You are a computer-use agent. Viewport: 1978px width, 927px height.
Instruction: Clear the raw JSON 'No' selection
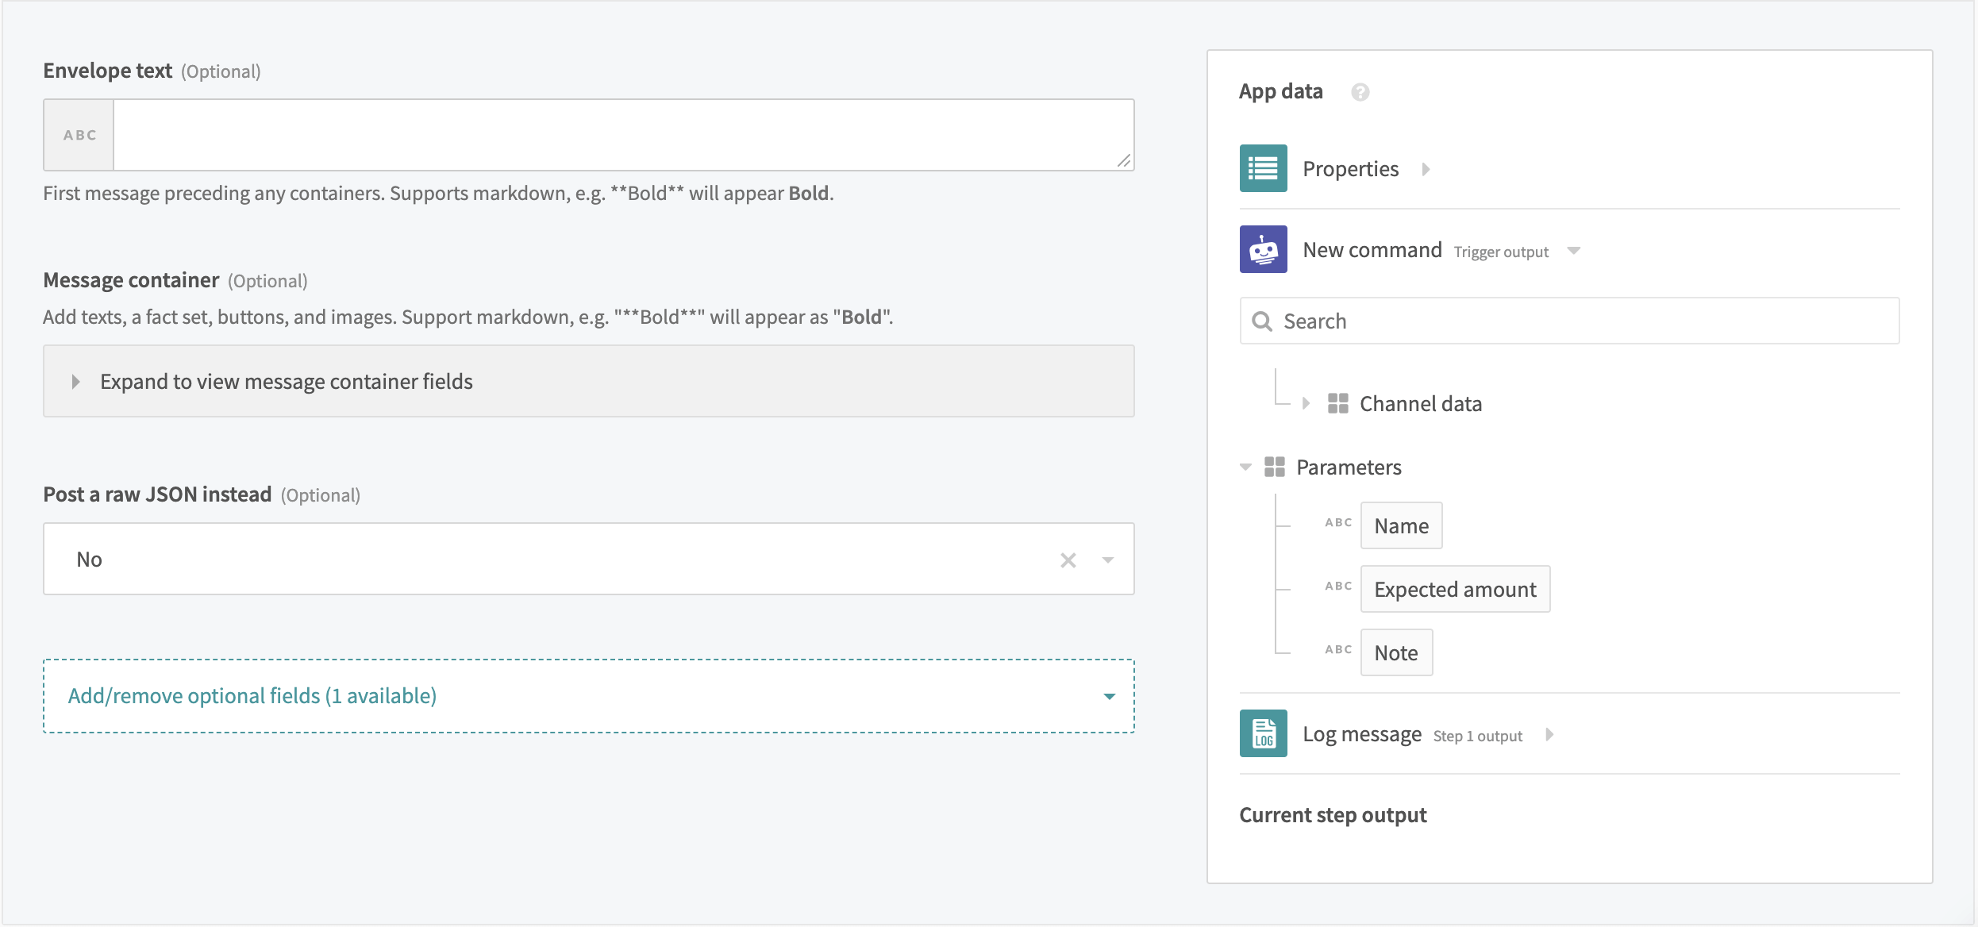click(1068, 560)
